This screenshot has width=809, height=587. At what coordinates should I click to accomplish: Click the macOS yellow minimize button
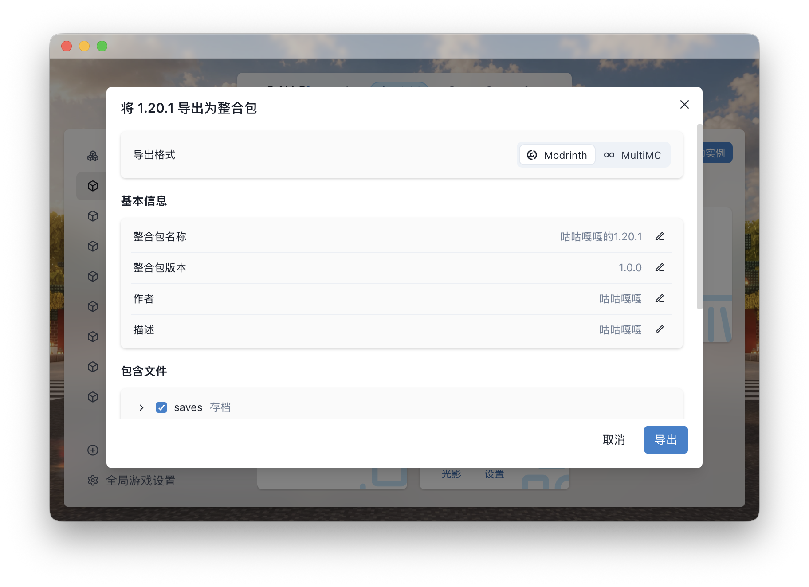[84, 46]
